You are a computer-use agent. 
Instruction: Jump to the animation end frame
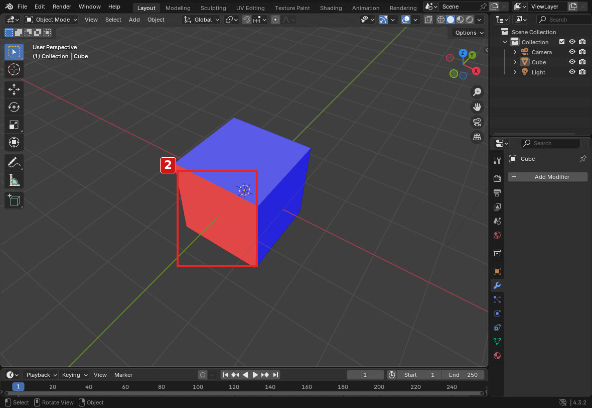275,375
